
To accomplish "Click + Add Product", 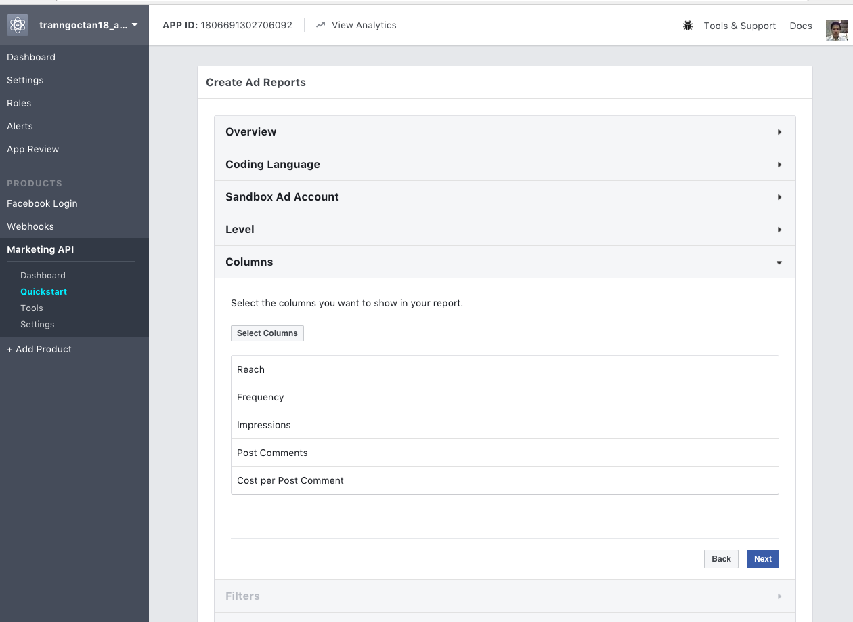I will (x=39, y=349).
